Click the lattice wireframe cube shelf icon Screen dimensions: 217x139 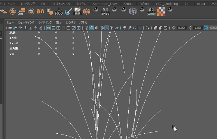(x=133, y=11)
